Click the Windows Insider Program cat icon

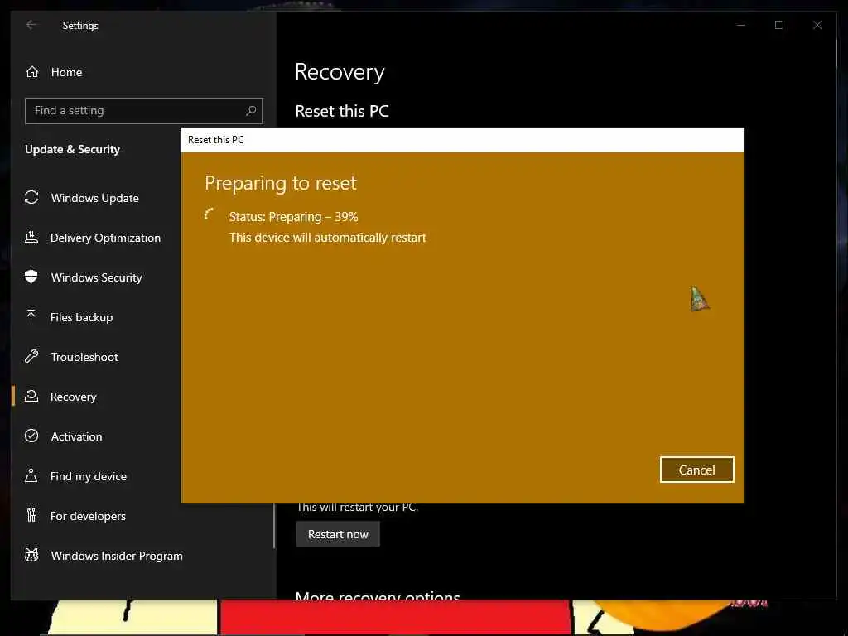(31, 556)
